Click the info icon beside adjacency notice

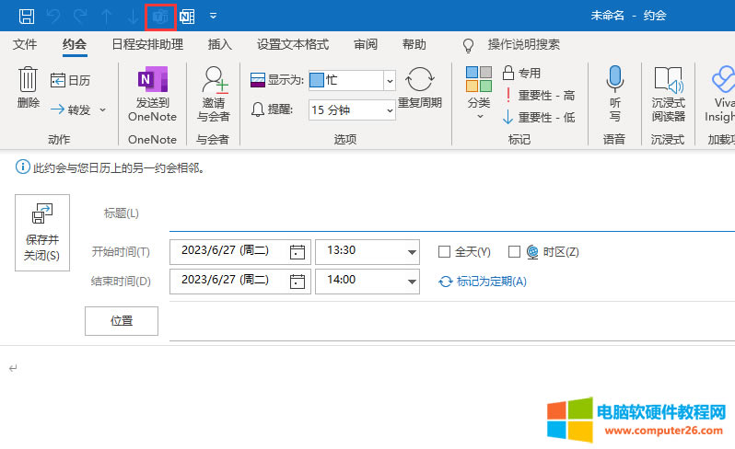[x=22, y=167]
